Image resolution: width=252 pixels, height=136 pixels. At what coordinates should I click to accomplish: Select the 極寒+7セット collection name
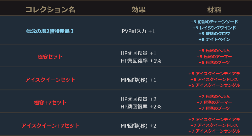(x=50, y=102)
